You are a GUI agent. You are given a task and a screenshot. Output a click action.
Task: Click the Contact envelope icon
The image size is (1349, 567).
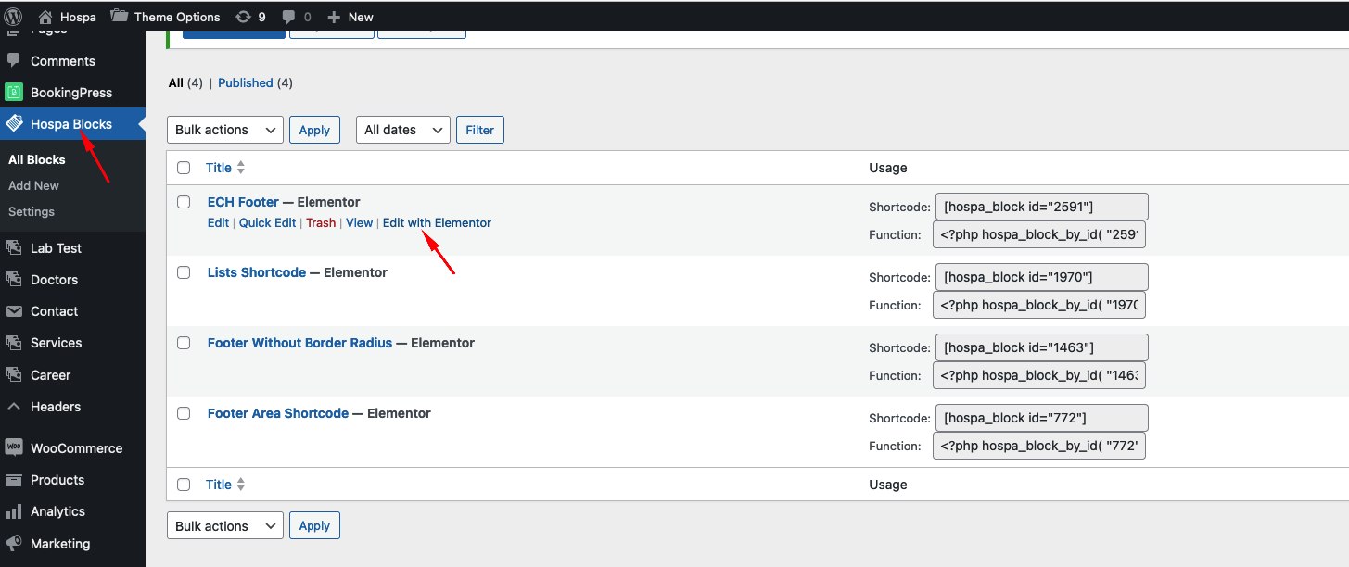tap(13, 310)
